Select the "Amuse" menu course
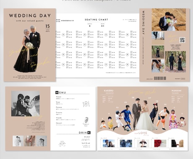 pos(59,97)
